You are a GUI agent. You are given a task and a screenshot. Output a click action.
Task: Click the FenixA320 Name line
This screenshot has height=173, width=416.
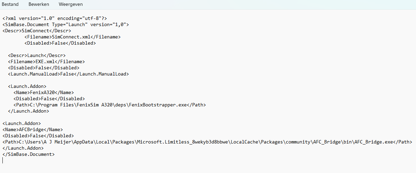point(44,92)
